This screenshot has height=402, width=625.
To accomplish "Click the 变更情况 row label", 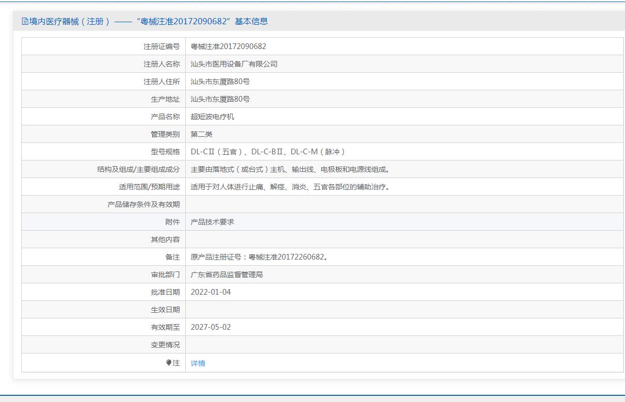I will click(165, 345).
